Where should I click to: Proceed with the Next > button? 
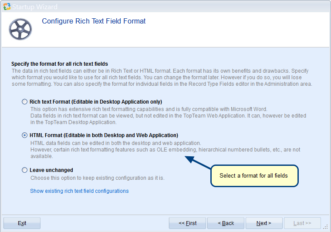coord(263,223)
